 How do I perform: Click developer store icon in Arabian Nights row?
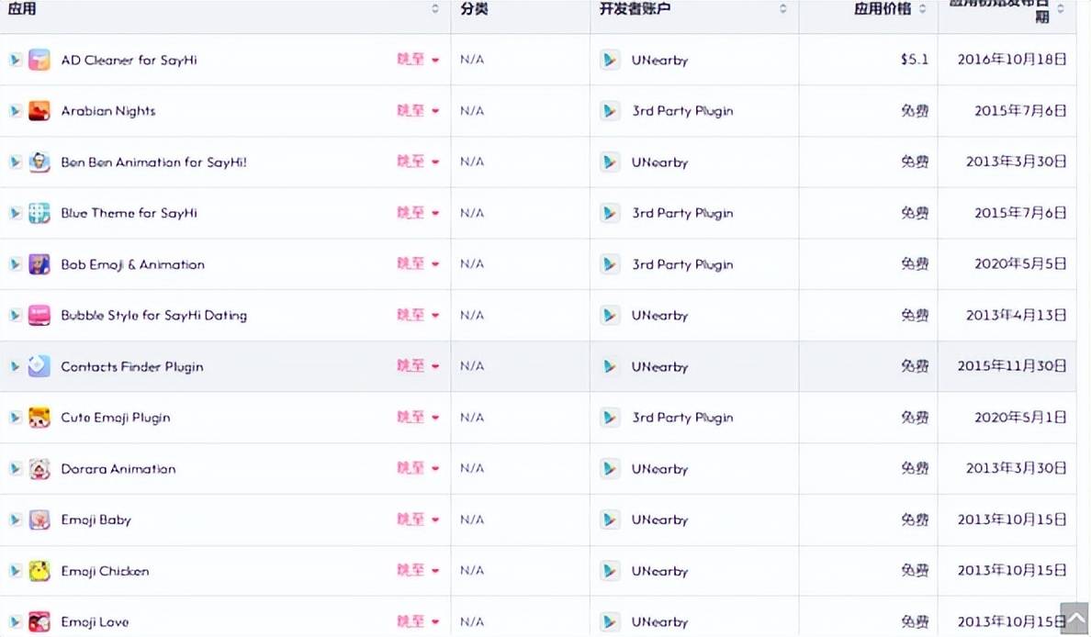(610, 110)
